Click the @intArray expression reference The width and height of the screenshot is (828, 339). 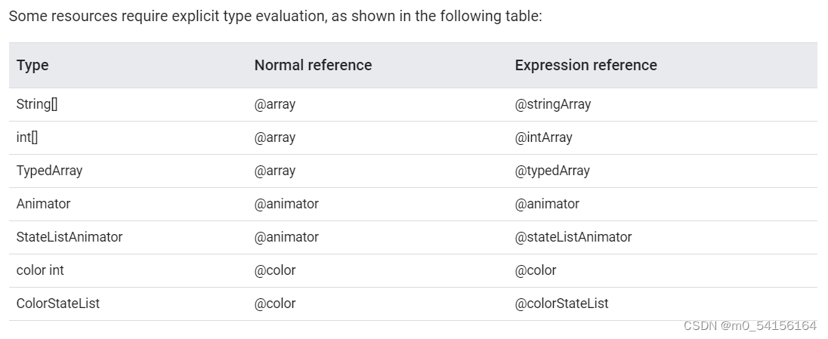543,137
